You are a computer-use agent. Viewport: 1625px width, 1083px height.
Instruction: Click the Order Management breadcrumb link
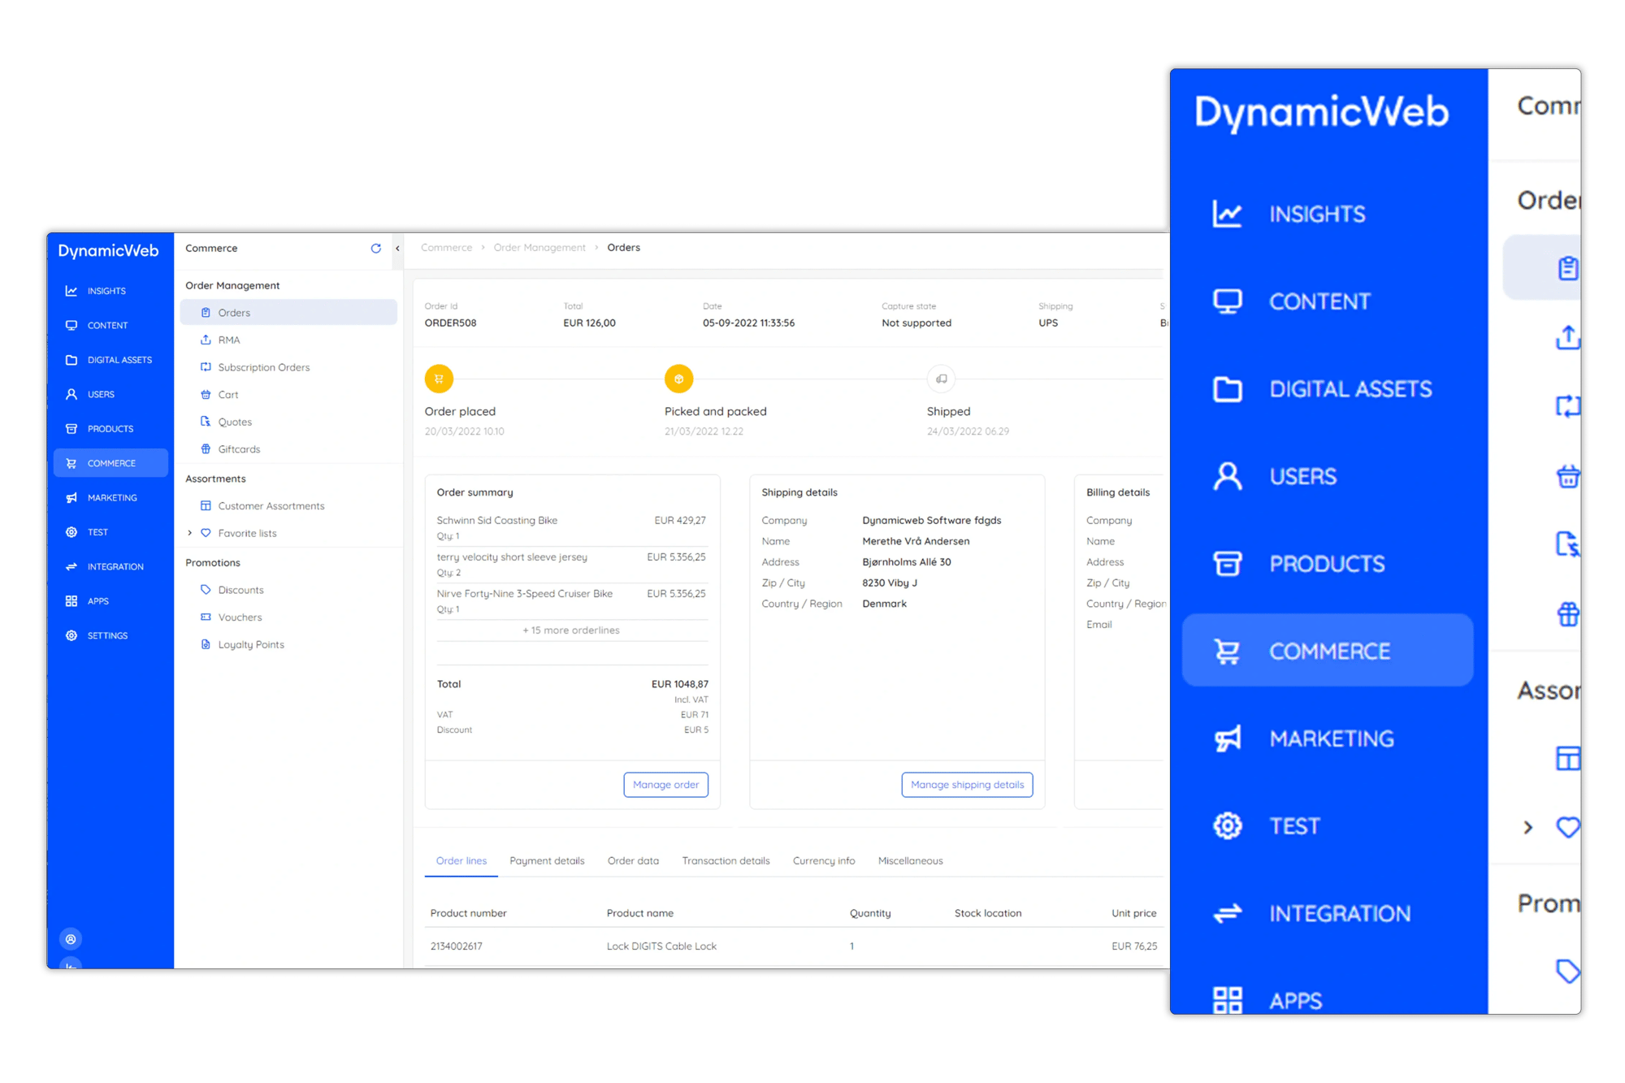tap(539, 248)
